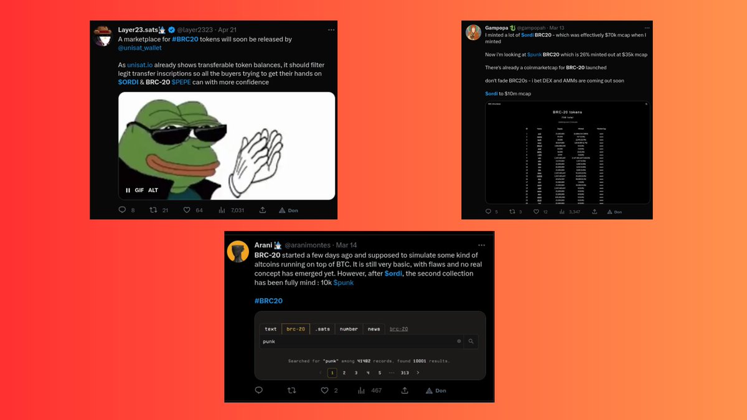Viewport: 747px width, 420px height.
Task: Open more options on Layer23.sats tweet
Action: pyautogui.click(x=332, y=29)
